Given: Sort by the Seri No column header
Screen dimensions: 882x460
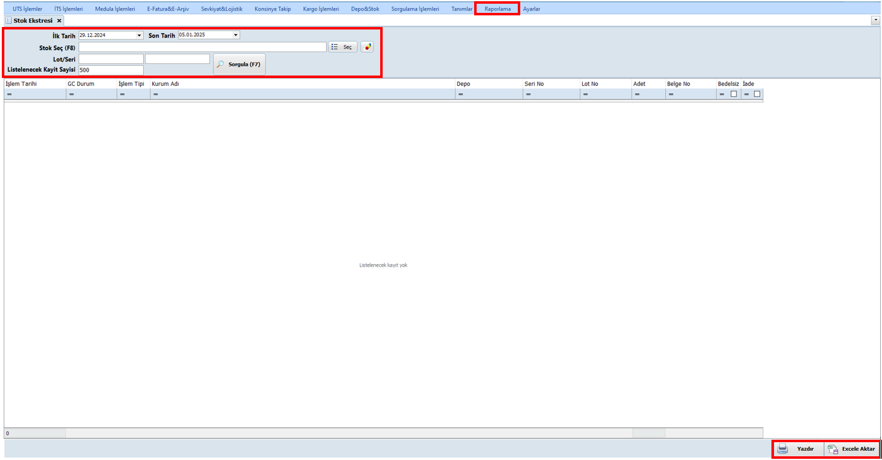Looking at the screenshot, I should (x=534, y=84).
